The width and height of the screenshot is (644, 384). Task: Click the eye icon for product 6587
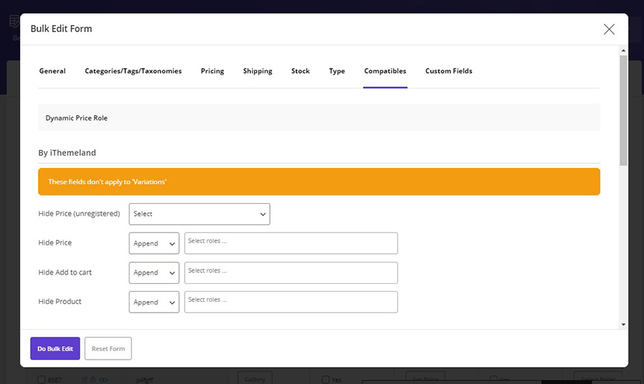[x=103, y=380]
